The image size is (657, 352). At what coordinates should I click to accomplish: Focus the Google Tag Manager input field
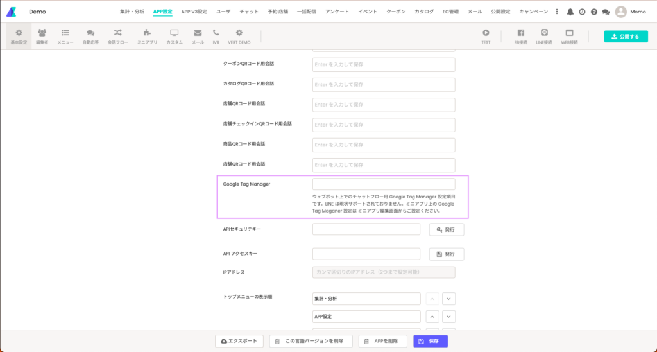click(384, 184)
